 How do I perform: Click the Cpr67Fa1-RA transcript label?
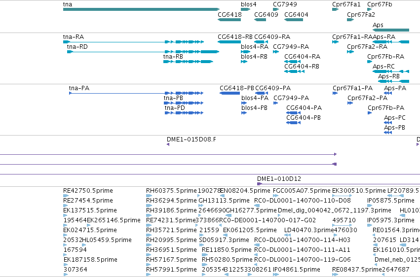pyautogui.click(x=352, y=37)
